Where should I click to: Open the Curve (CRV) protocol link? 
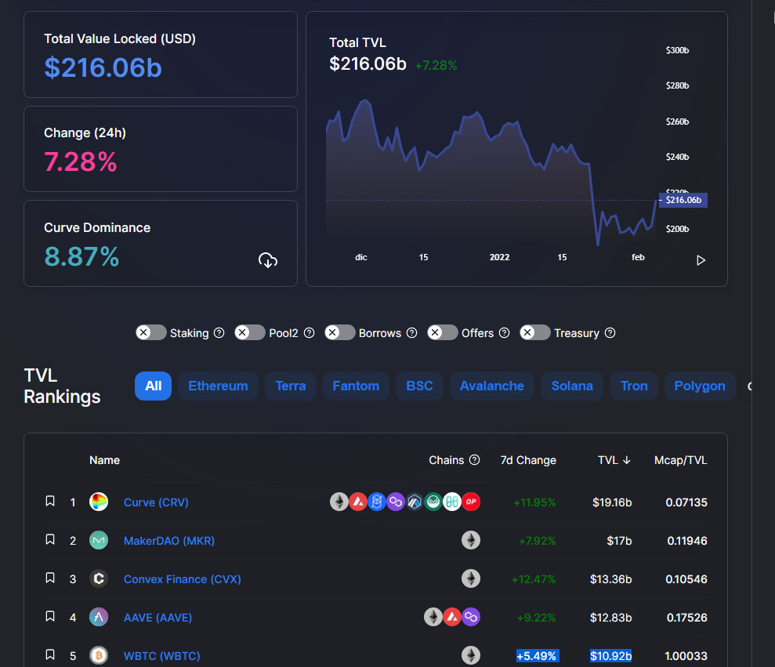(x=156, y=502)
